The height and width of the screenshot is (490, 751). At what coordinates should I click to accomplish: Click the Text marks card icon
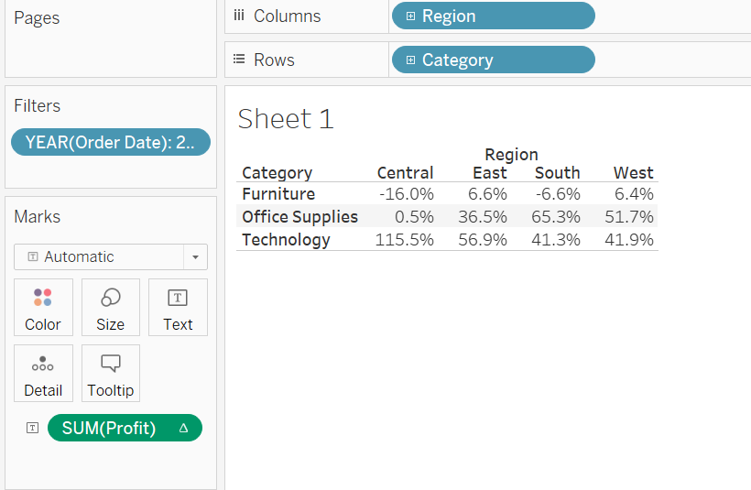tap(178, 298)
